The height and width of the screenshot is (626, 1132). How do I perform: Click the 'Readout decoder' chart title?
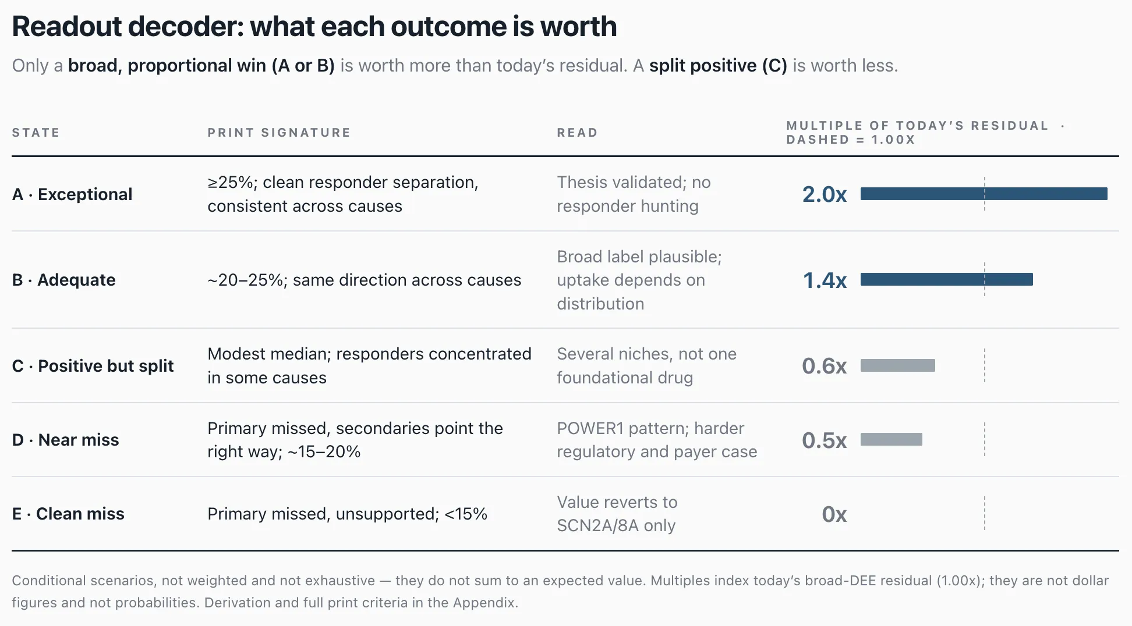[x=314, y=26]
